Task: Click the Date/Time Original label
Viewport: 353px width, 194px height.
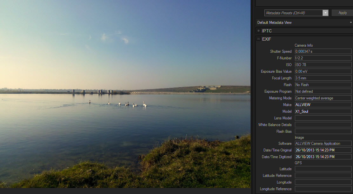Action: (277, 150)
